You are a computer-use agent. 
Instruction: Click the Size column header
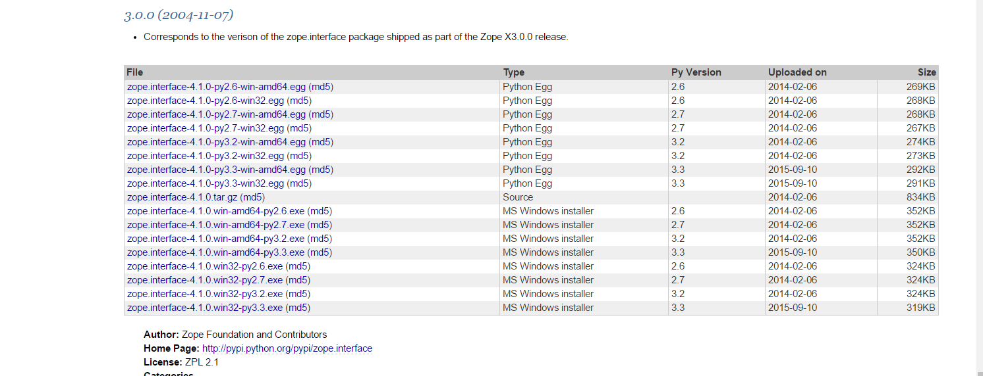click(x=926, y=72)
